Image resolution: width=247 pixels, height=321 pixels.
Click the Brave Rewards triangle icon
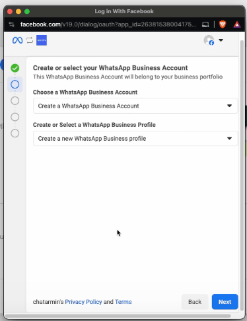(x=237, y=24)
